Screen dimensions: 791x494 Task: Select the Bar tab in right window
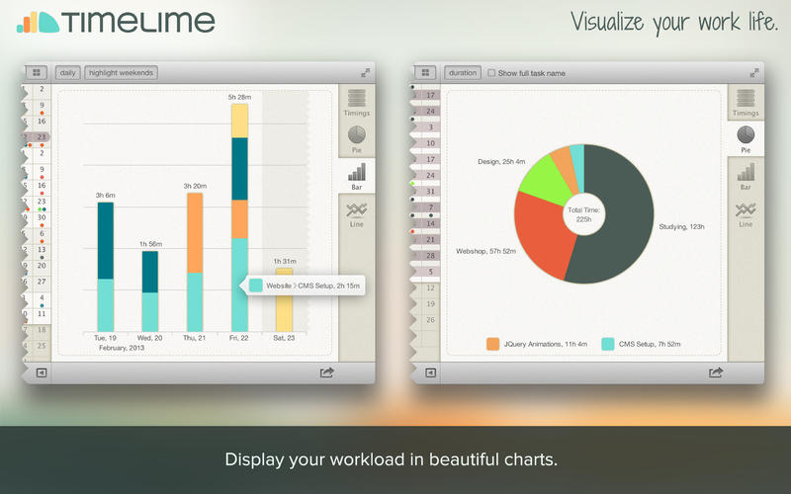[x=746, y=176]
